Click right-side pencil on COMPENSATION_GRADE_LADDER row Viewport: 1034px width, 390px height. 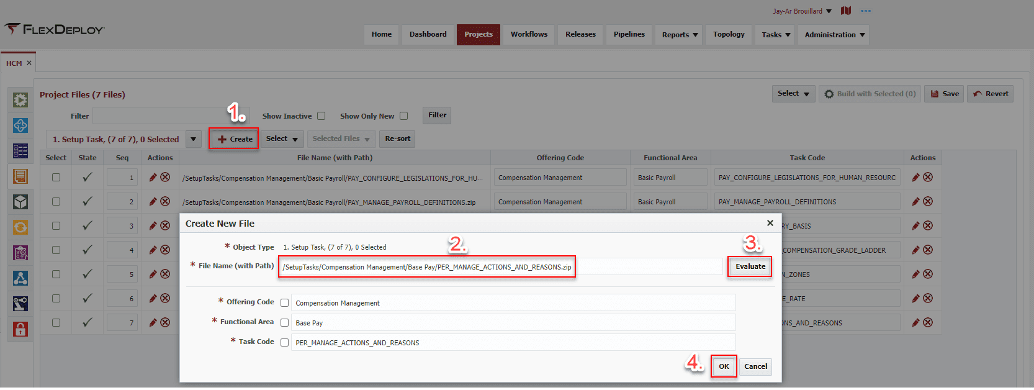click(916, 250)
